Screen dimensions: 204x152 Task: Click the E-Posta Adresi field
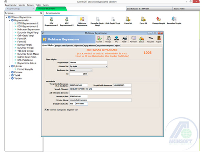tap(100, 100)
